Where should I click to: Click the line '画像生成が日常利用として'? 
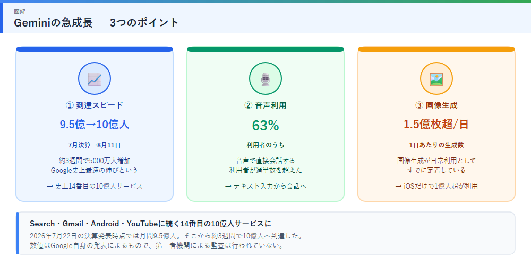436,161
